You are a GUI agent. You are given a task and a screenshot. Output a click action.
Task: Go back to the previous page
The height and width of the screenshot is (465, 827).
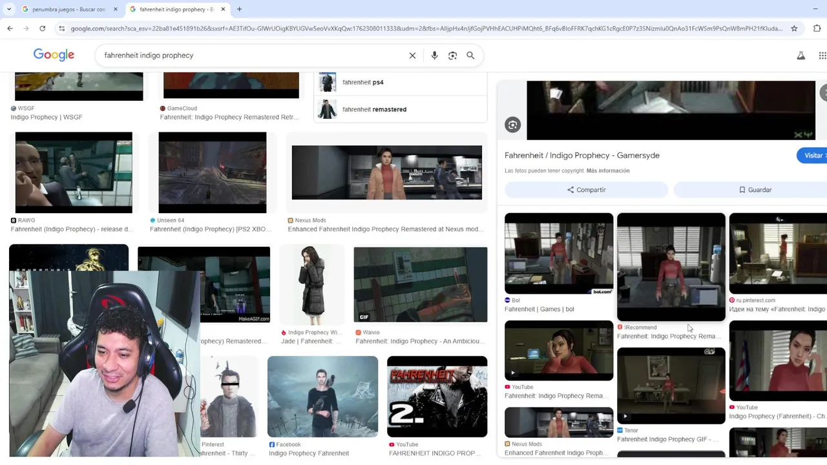click(10, 28)
